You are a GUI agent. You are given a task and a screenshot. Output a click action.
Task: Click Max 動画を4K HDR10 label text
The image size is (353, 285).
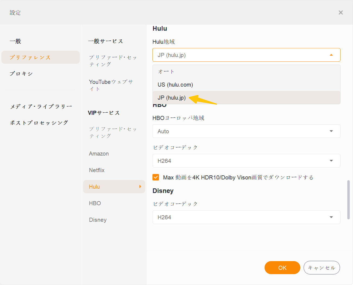(238, 178)
